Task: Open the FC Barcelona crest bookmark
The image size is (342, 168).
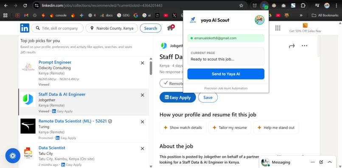Action: coord(286,15)
